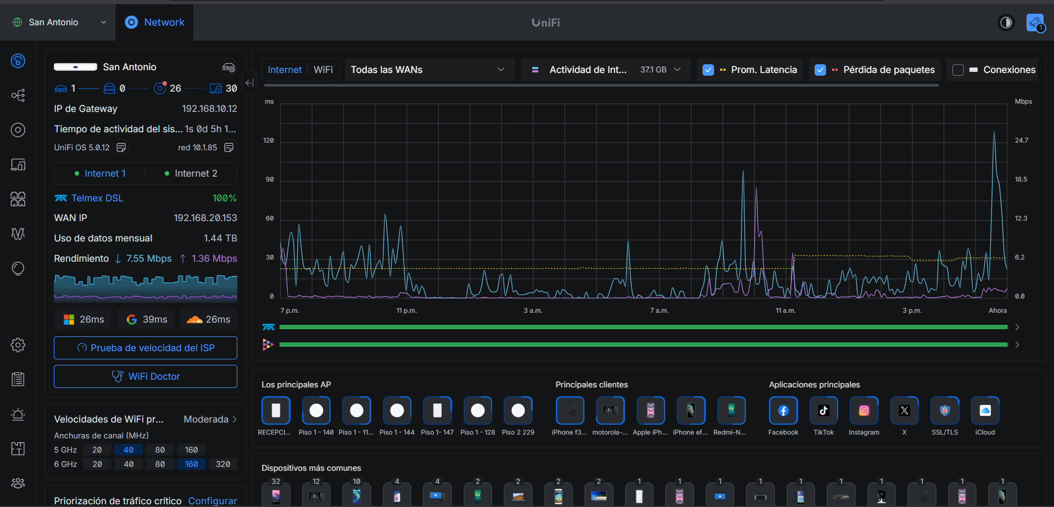Open the Todas las WANs dropdown
The image size is (1054, 507).
(429, 70)
